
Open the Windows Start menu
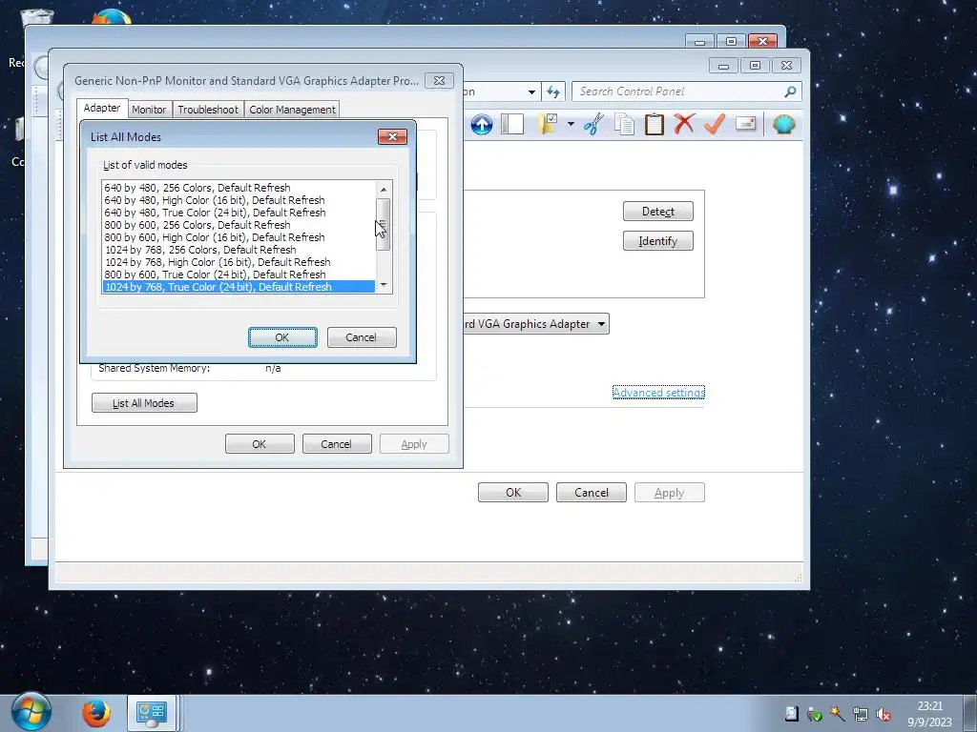click(x=31, y=712)
